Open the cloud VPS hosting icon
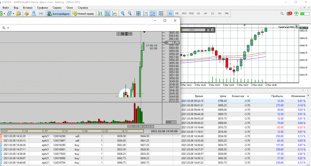The width and height of the screenshot is (311, 166). [x=34, y=14]
